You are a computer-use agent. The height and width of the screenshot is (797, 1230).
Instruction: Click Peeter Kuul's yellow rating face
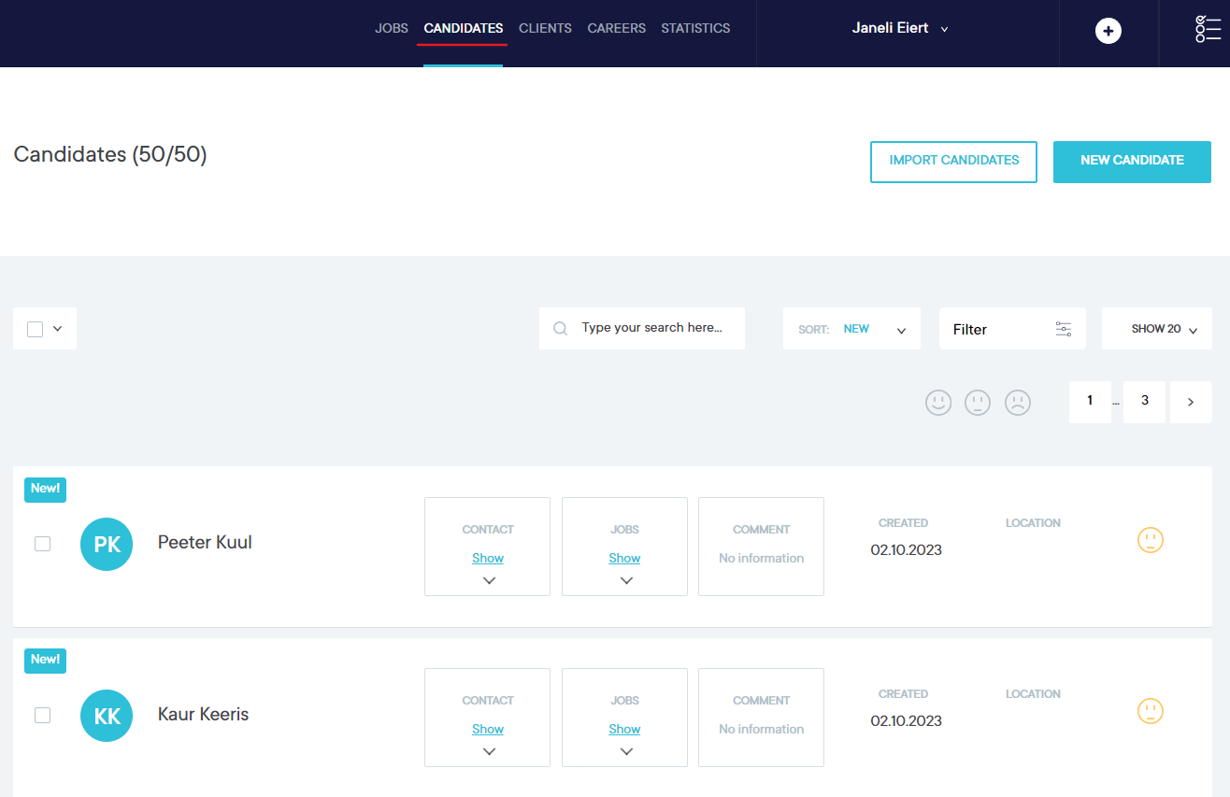pyautogui.click(x=1150, y=540)
